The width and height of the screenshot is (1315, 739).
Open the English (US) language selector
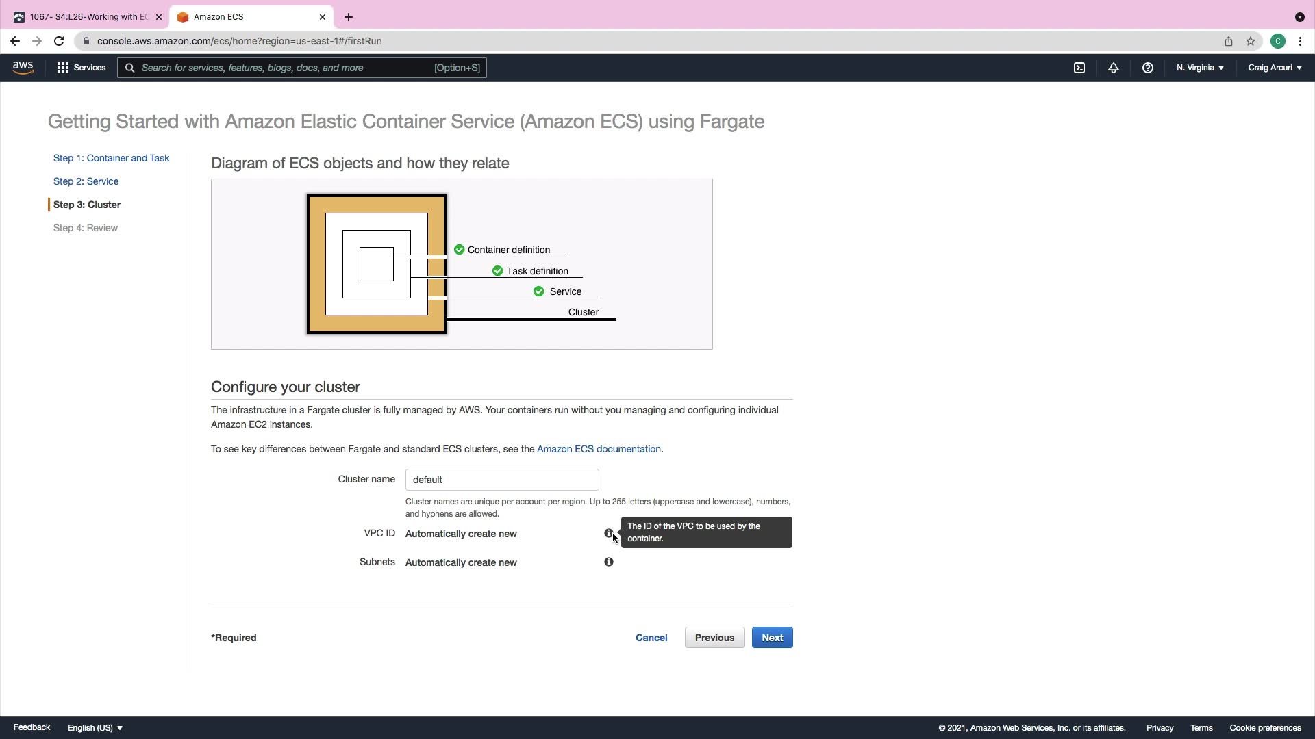coord(95,727)
